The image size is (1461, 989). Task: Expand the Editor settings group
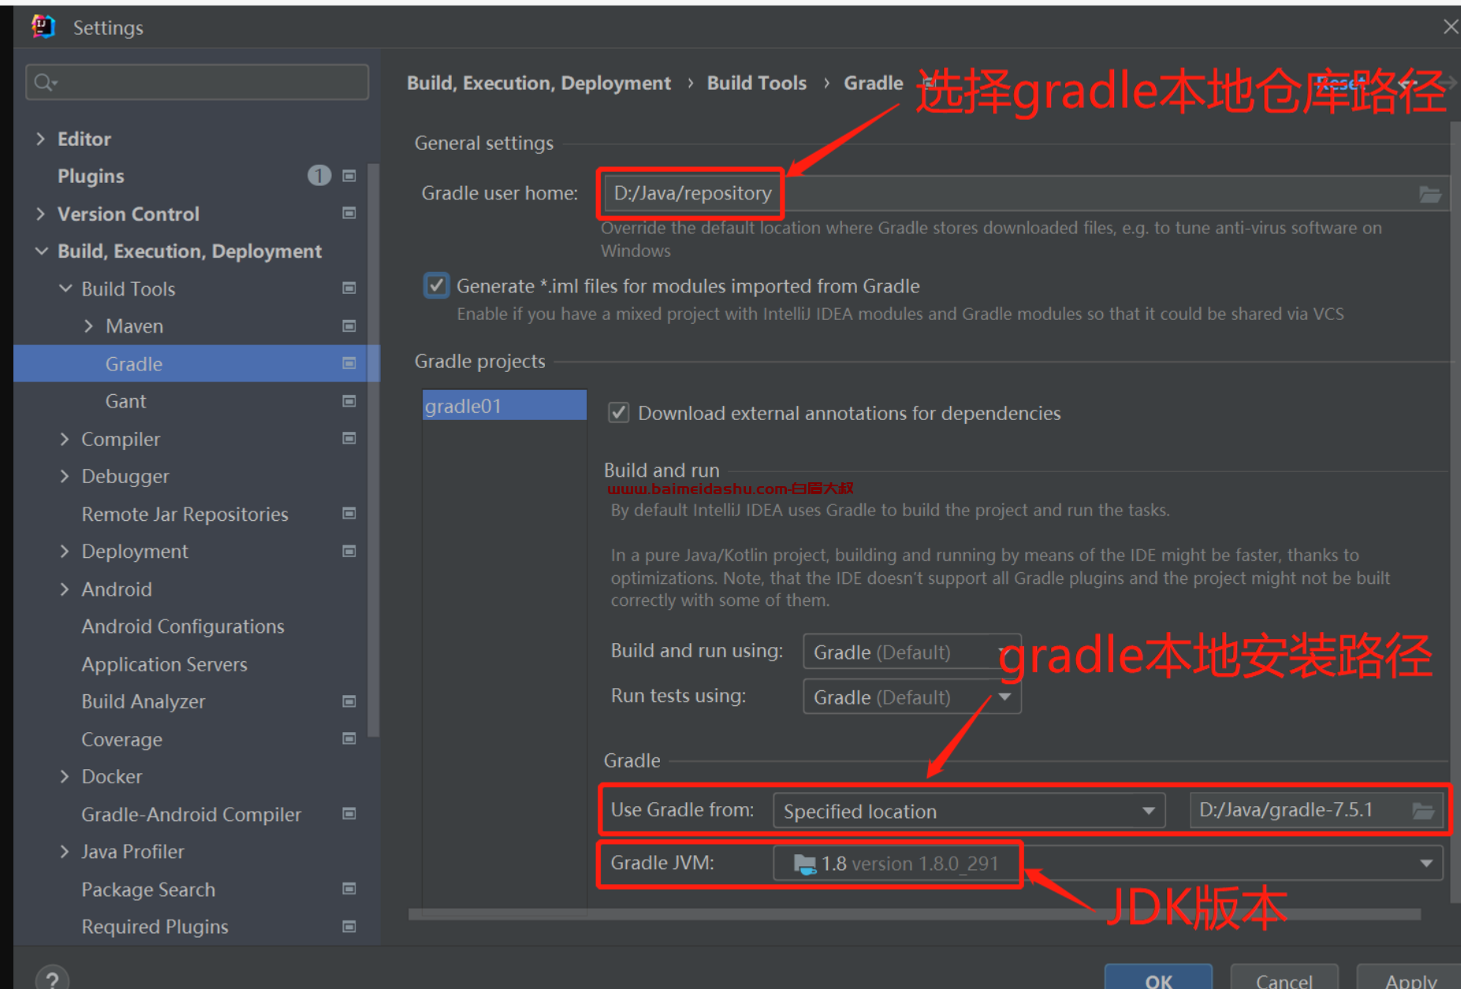(41, 139)
